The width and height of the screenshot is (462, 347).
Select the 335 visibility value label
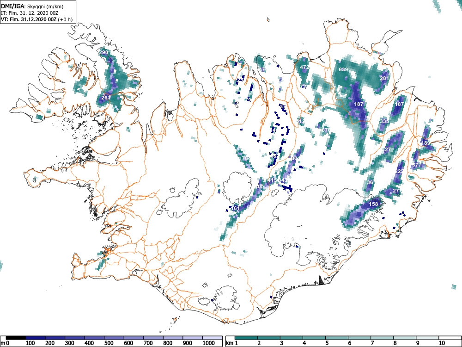click(384, 121)
